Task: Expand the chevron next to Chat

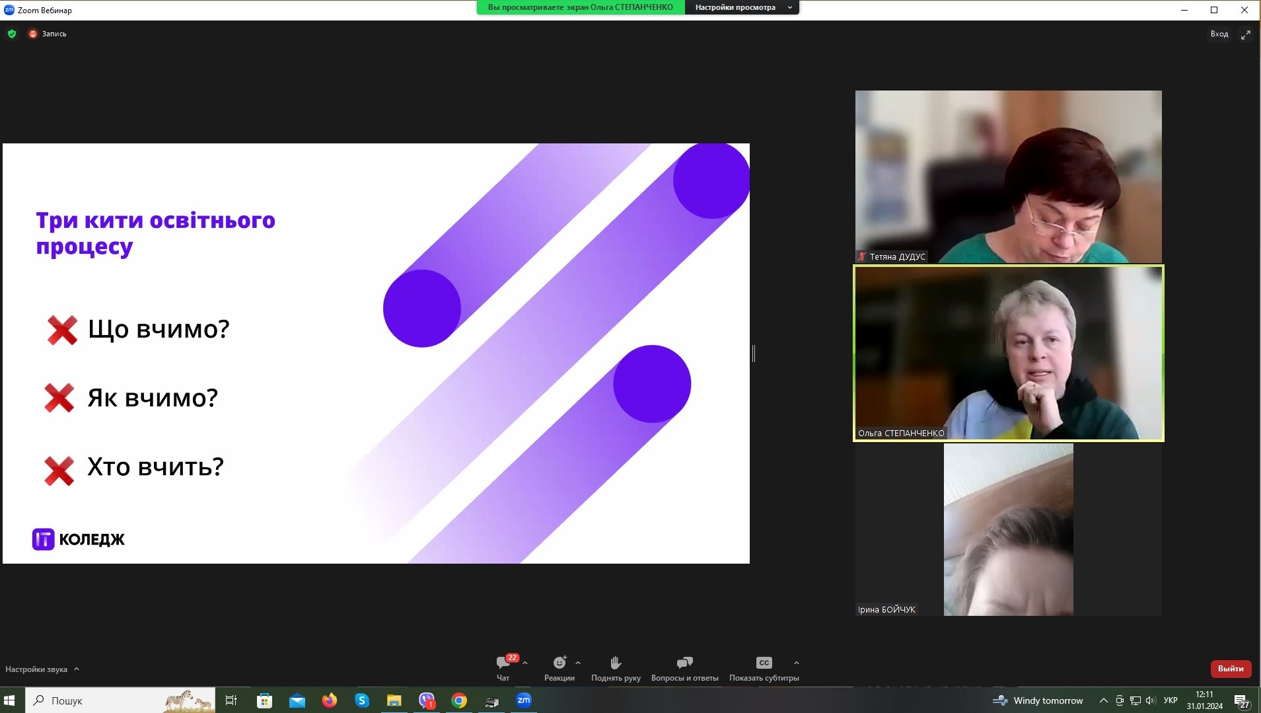Action: pyautogui.click(x=525, y=663)
